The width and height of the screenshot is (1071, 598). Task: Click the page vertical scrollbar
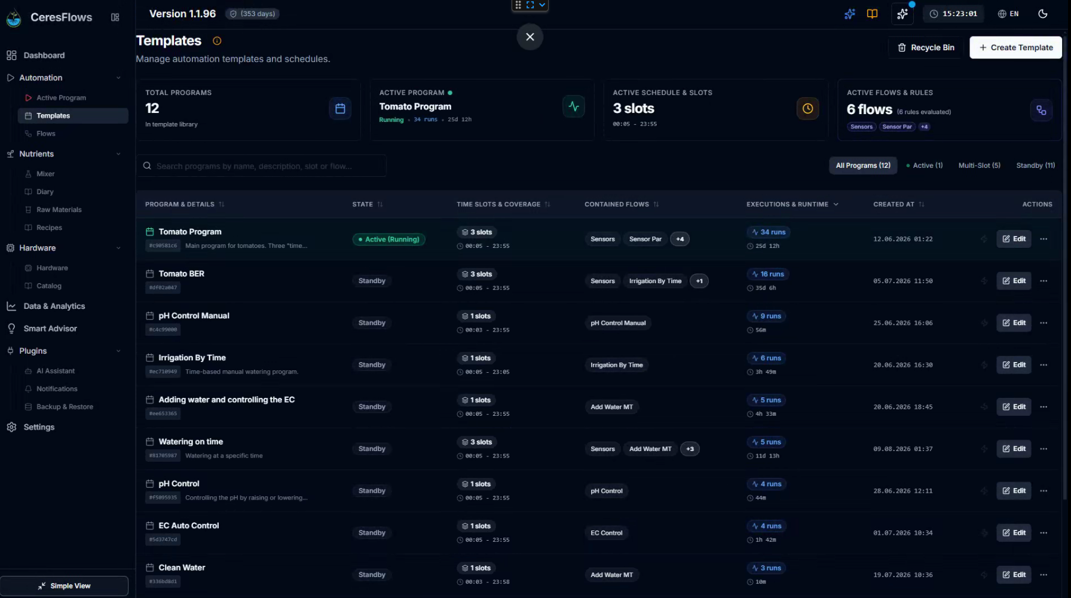click(x=1066, y=269)
